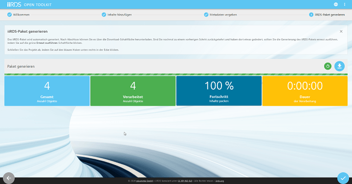Finish project with the blue checkmark button

pos(343,178)
